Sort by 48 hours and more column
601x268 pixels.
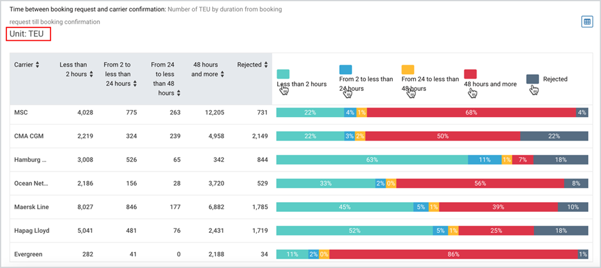coord(222,74)
